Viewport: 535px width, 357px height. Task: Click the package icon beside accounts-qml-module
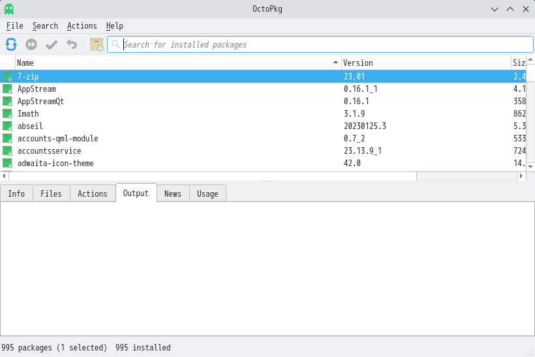point(8,138)
